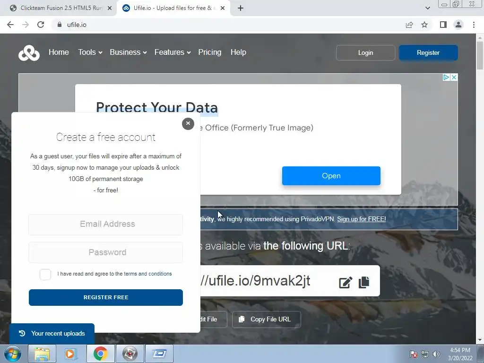
Task: Close the Ufile.io tab
Action: point(223,8)
